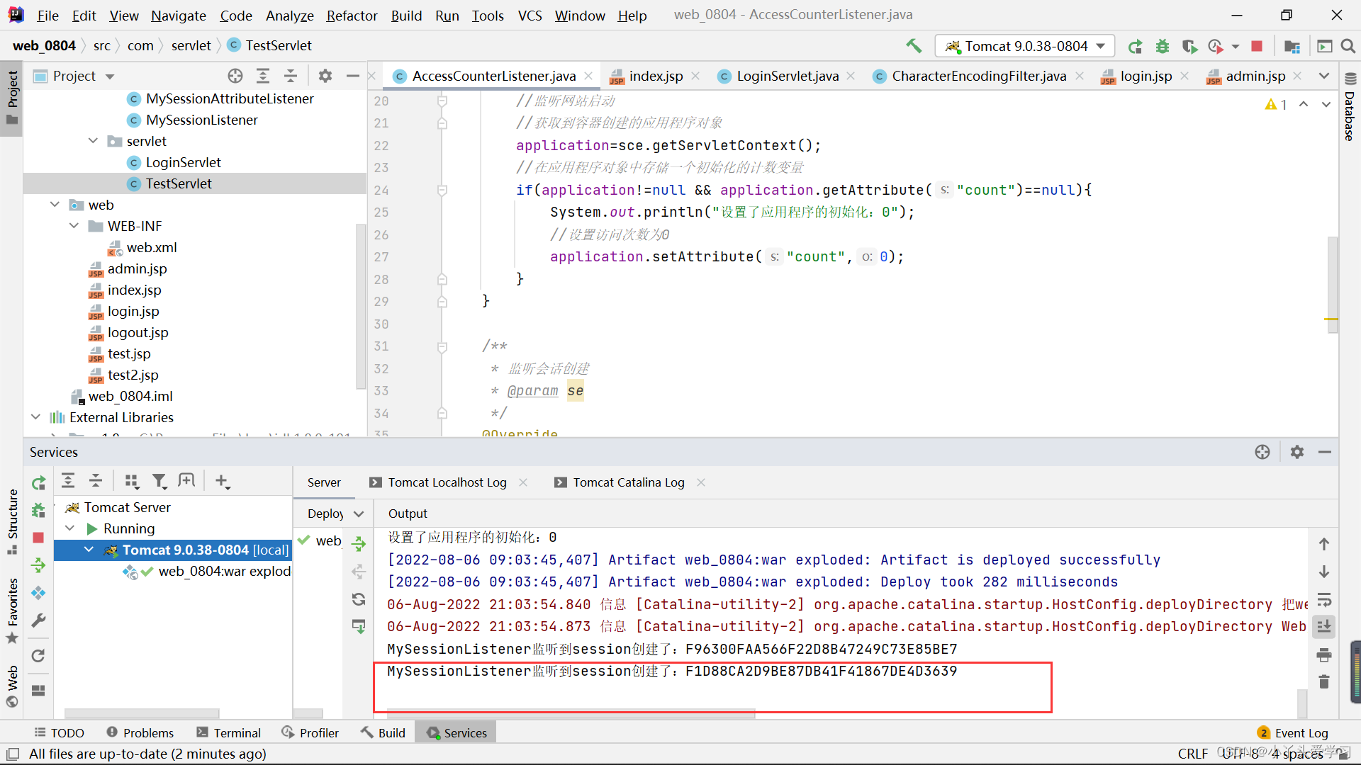Click the Debug bug icon in top toolbar
The height and width of the screenshot is (765, 1361).
click(x=1163, y=46)
